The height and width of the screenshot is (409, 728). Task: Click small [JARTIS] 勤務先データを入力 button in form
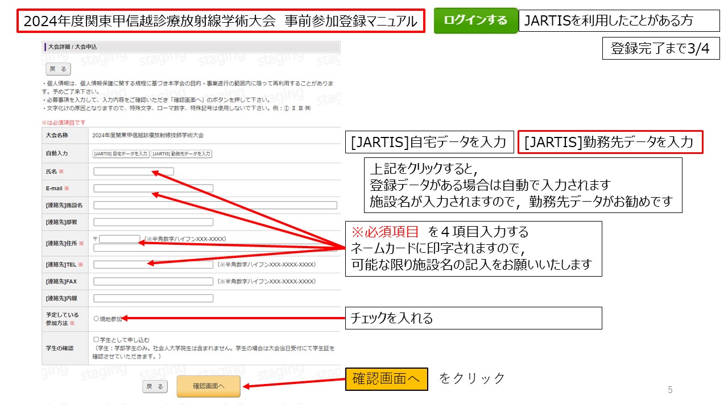click(181, 154)
